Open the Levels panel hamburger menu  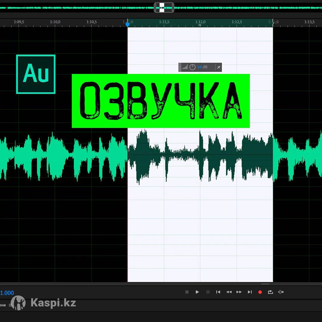pos(10,305)
